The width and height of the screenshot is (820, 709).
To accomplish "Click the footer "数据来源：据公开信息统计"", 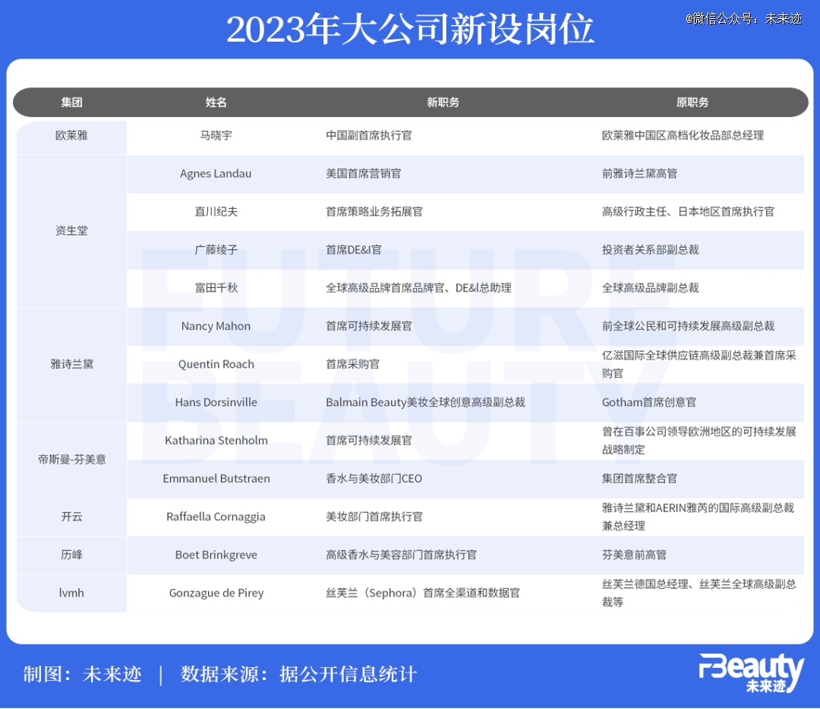I will tap(298, 674).
